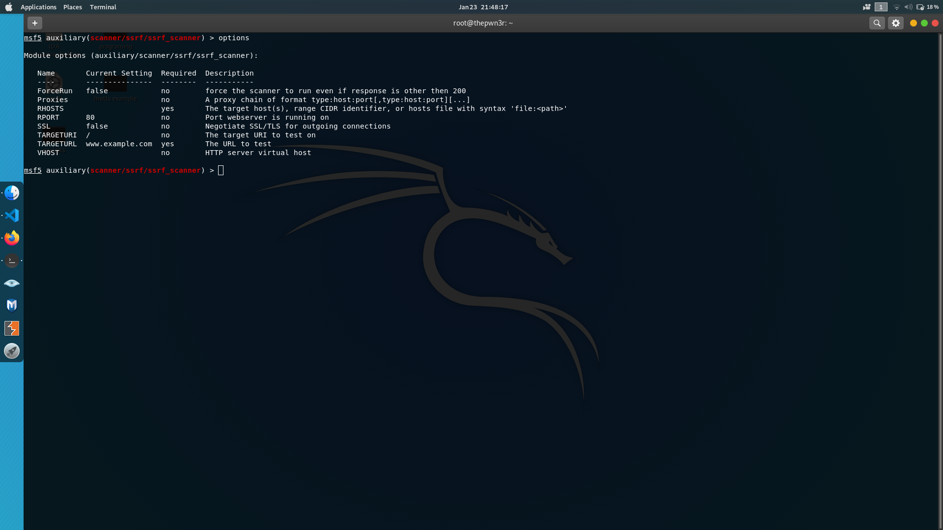Click the Terminal dock icon
The height and width of the screenshot is (530, 943).
[12, 261]
